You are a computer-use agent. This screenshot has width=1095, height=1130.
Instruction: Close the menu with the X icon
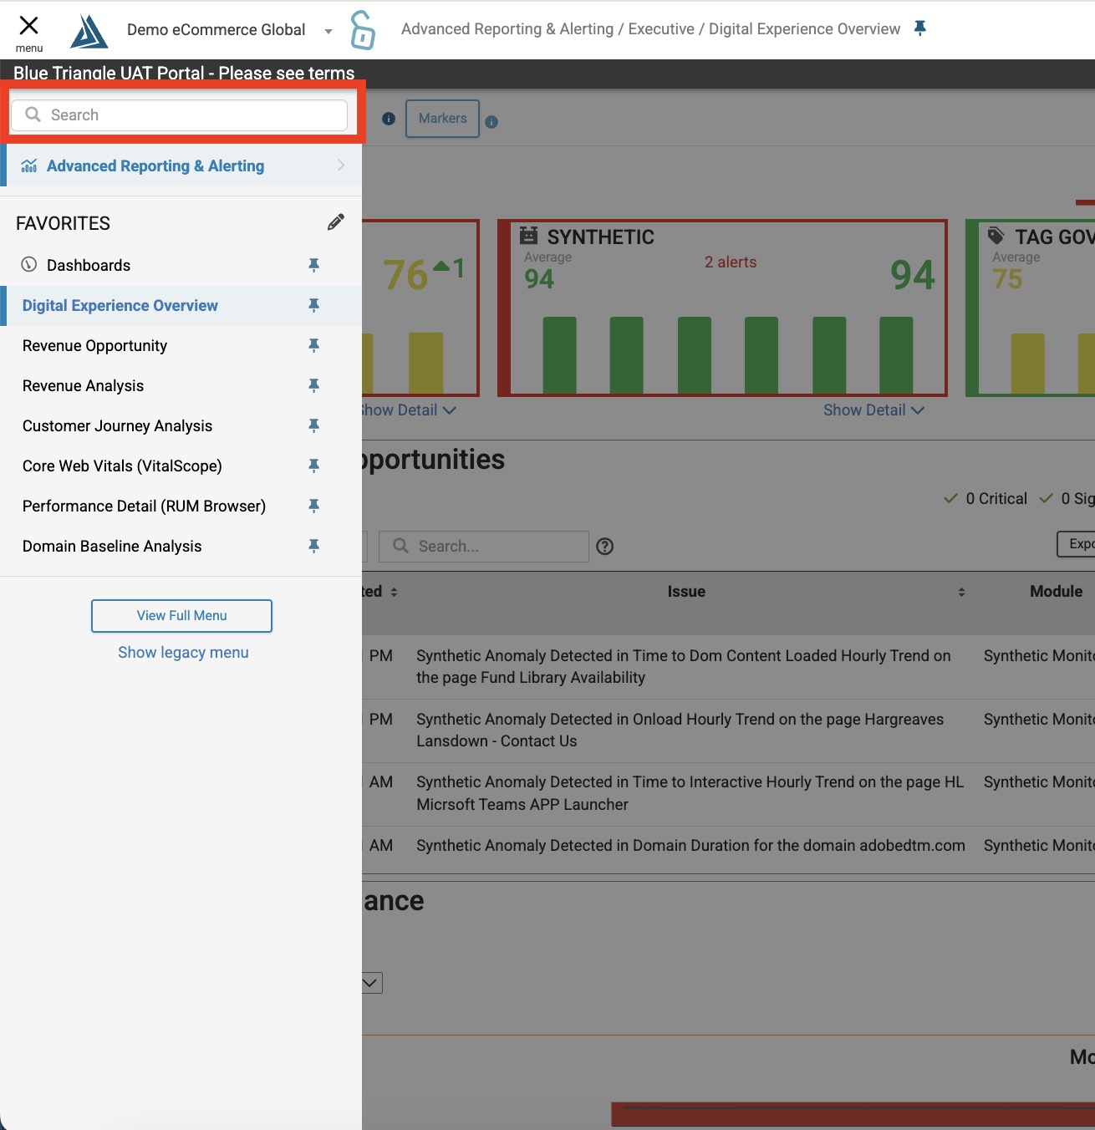click(28, 25)
